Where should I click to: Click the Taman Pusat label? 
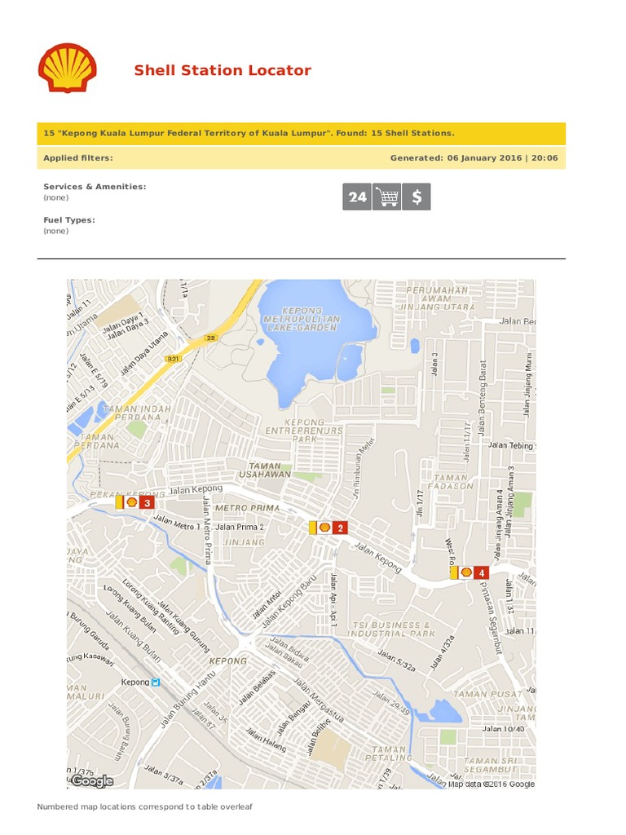coord(487,695)
